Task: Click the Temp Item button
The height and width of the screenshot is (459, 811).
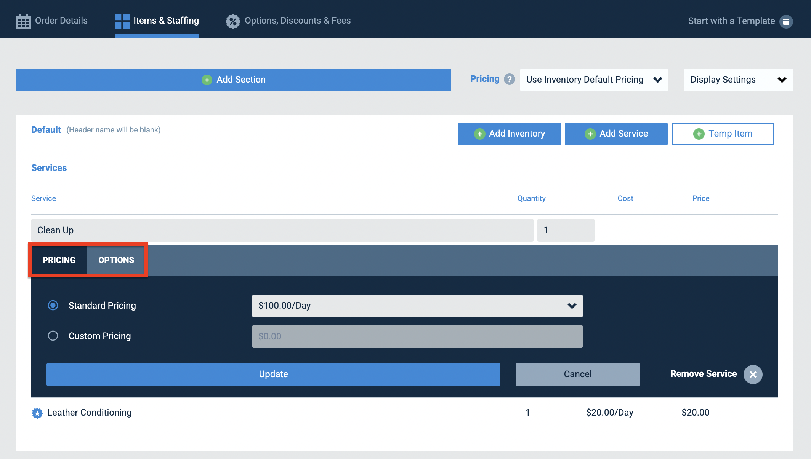Action: coord(723,134)
